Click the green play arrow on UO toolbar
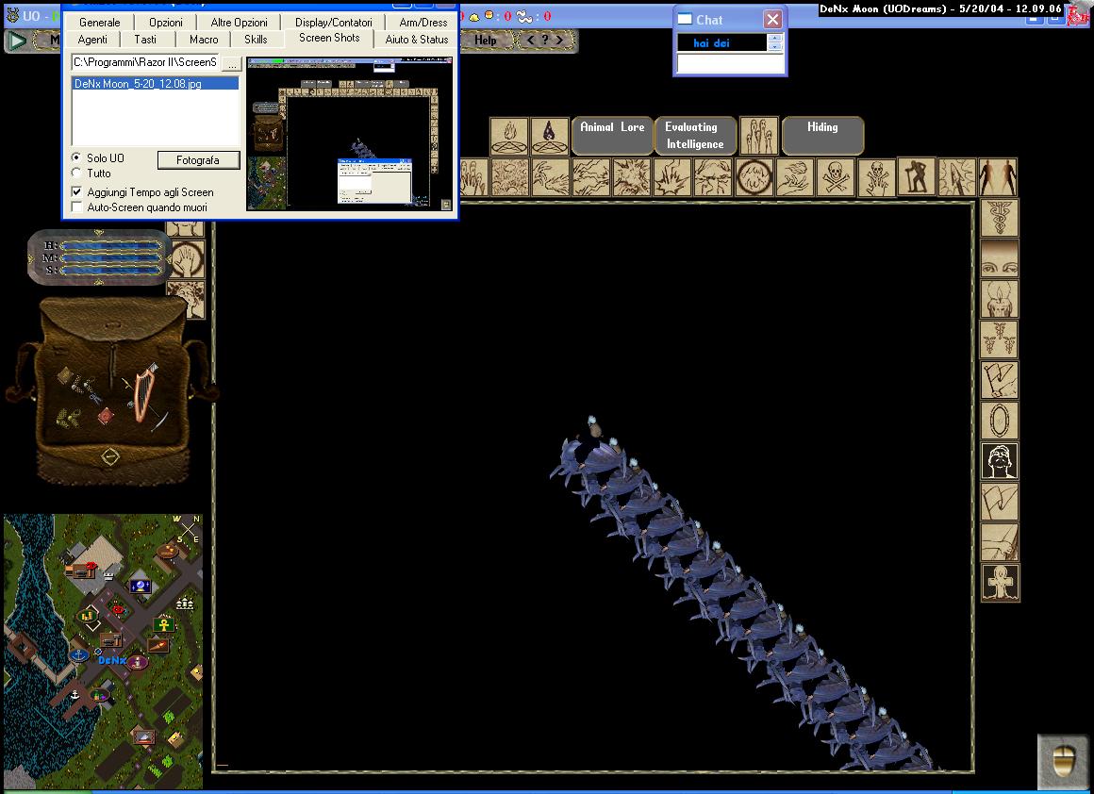This screenshot has width=1094, height=794. (17, 41)
